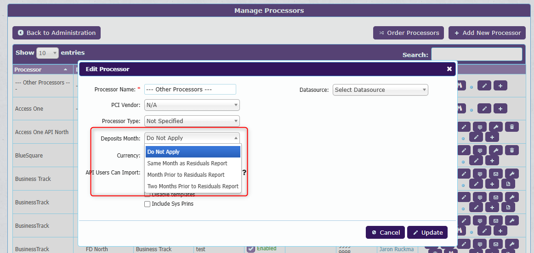Click the plus icon in Access One API North row
534x253 pixels.
[x=492, y=137]
